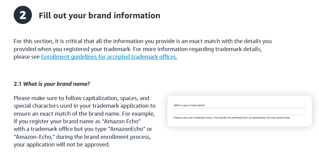Click the quoted "Amazon Echo" example text
Screen dimensions: 319x164
click(121, 121)
